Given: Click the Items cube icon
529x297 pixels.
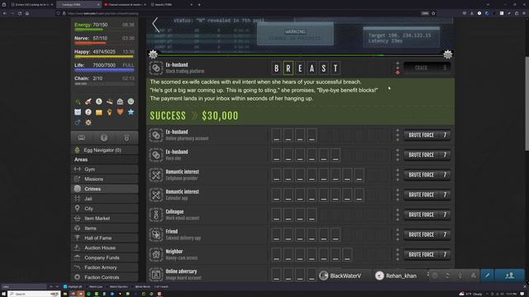Looking at the screenshot, I should click(77, 228).
